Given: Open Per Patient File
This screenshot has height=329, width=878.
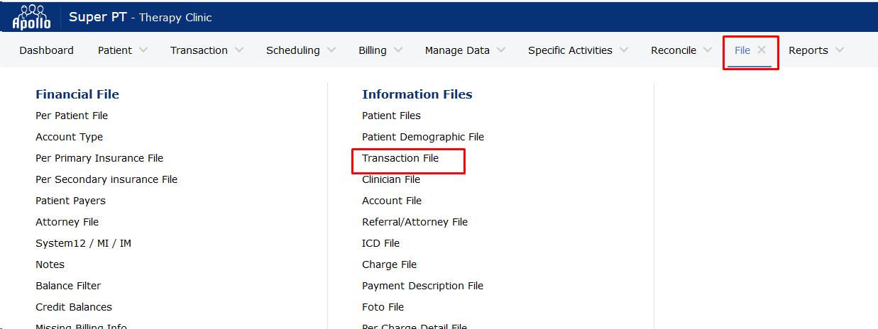Looking at the screenshot, I should point(72,116).
